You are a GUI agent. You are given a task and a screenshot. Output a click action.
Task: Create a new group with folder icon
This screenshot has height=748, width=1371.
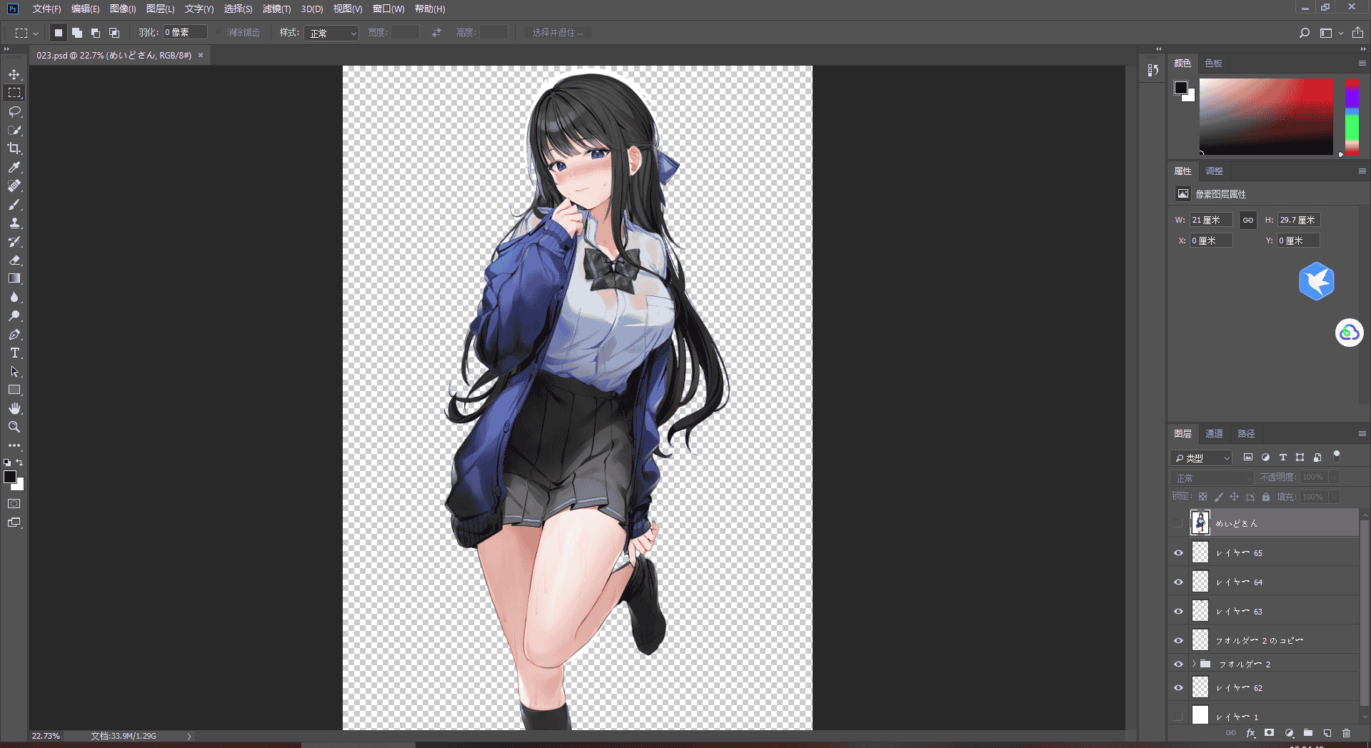pyautogui.click(x=1308, y=733)
